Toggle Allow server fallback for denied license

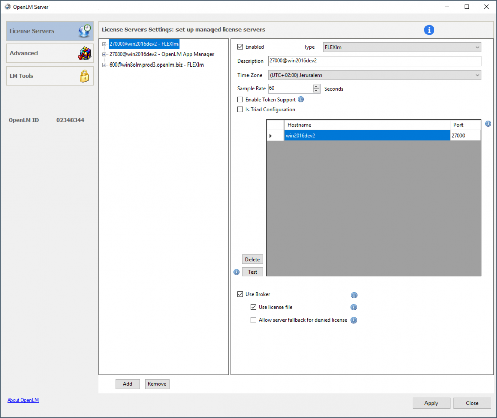tap(254, 320)
